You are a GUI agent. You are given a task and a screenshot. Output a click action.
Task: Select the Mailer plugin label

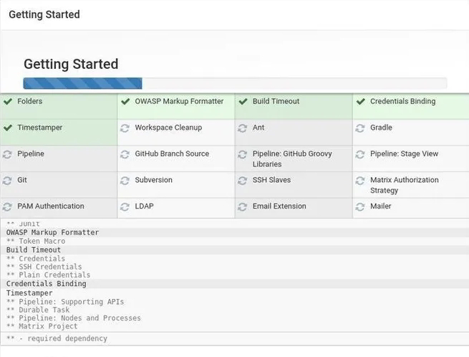[x=381, y=206]
